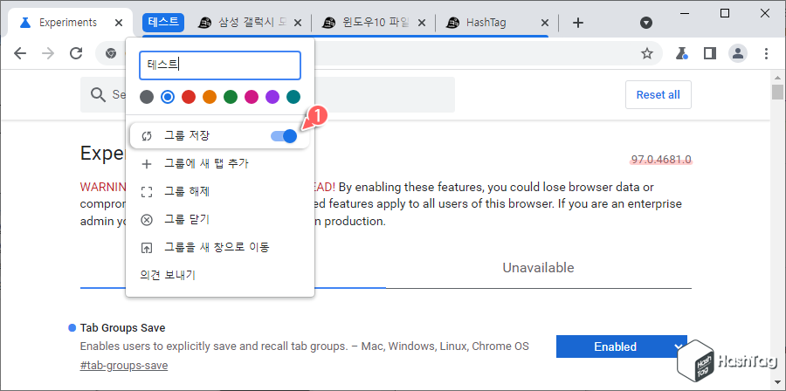786x391 pixels.
Task: Select the purple group color
Action: click(x=272, y=97)
